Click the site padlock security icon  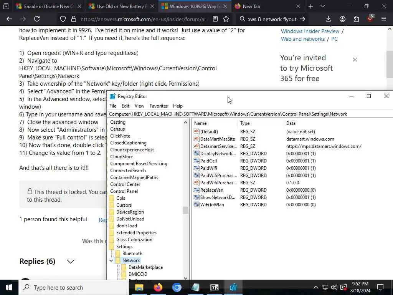[74, 19]
